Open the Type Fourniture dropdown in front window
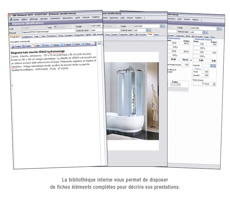The width and height of the screenshot is (230, 197). (74, 27)
